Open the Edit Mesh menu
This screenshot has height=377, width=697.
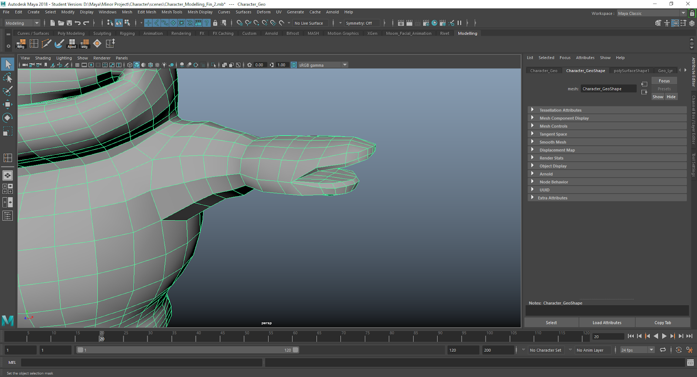[146, 12]
